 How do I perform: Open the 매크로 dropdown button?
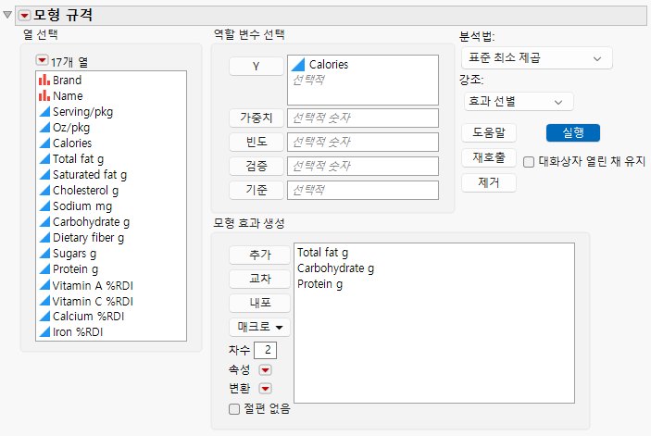[259, 328]
